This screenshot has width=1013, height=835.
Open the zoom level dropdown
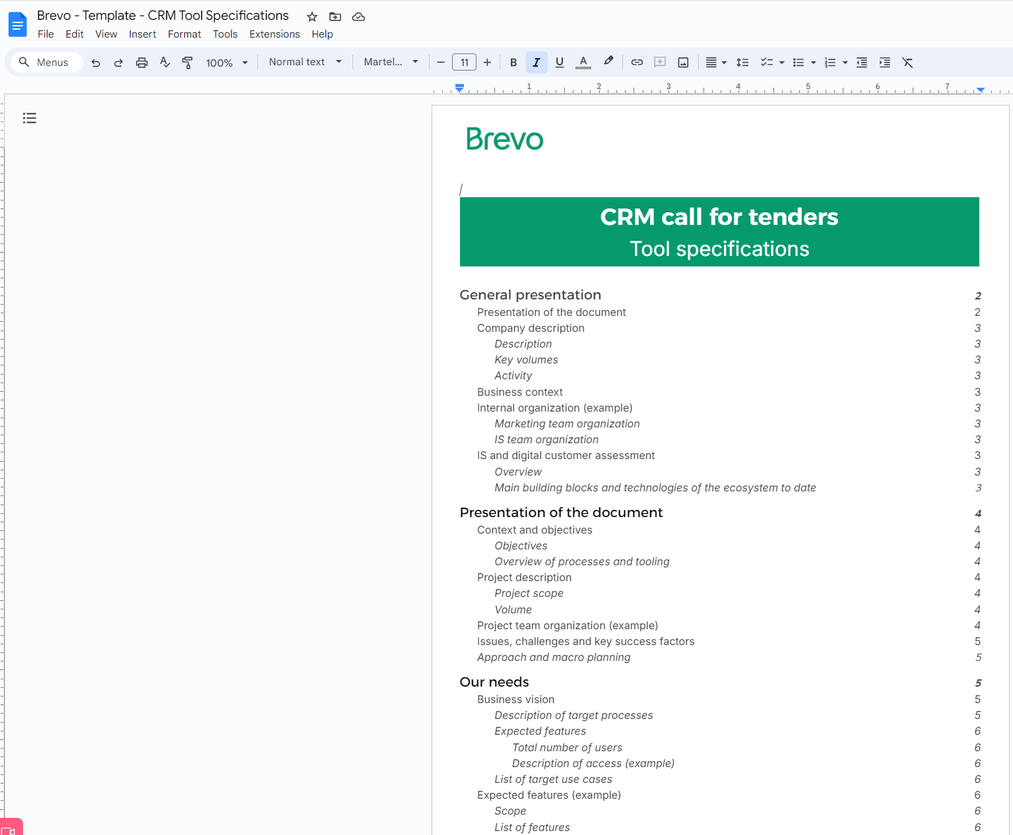[x=227, y=63]
